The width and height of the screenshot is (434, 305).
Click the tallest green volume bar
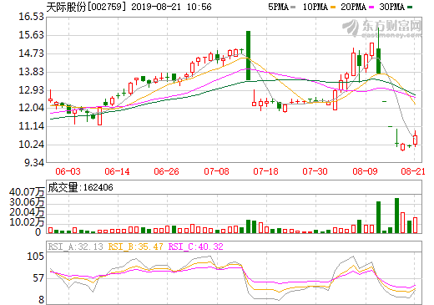click(x=396, y=216)
